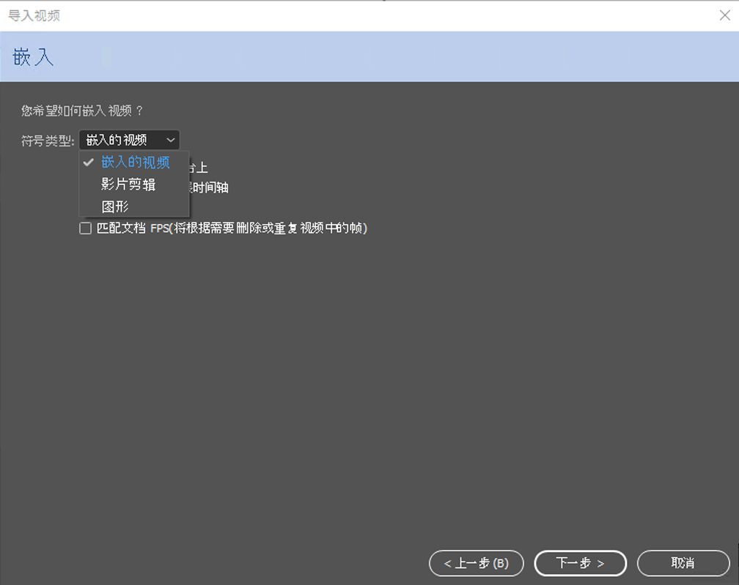739x585 pixels.
Task: Click the 上一步 (B) button
Action: tap(476, 564)
